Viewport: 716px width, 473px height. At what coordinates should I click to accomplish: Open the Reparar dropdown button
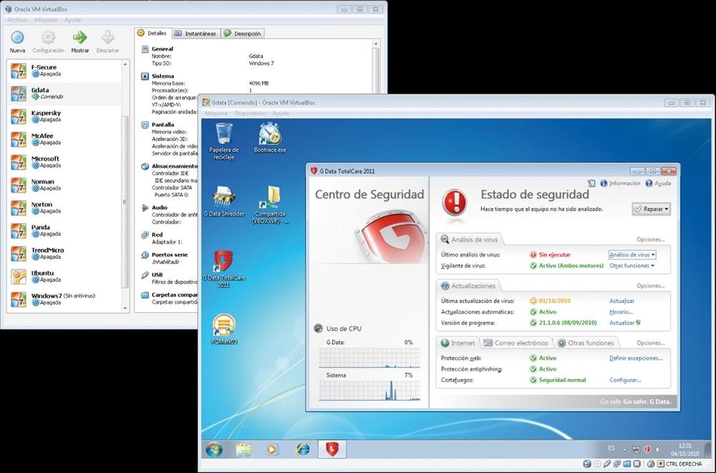tap(651, 209)
